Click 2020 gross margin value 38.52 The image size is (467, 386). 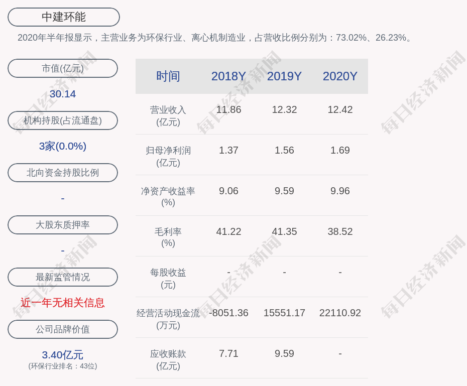click(x=340, y=231)
